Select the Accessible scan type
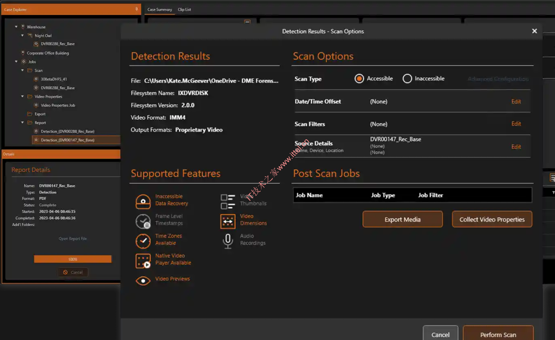This screenshot has height=340, width=555. pyautogui.click(x=359, y=79)
